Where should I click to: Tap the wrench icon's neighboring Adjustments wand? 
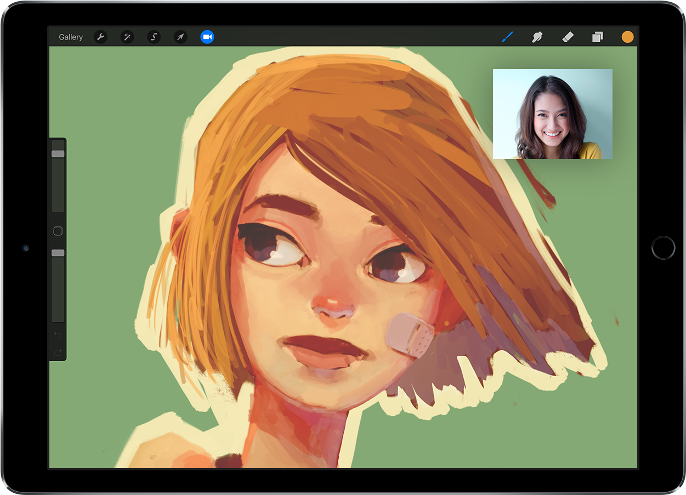127,37
